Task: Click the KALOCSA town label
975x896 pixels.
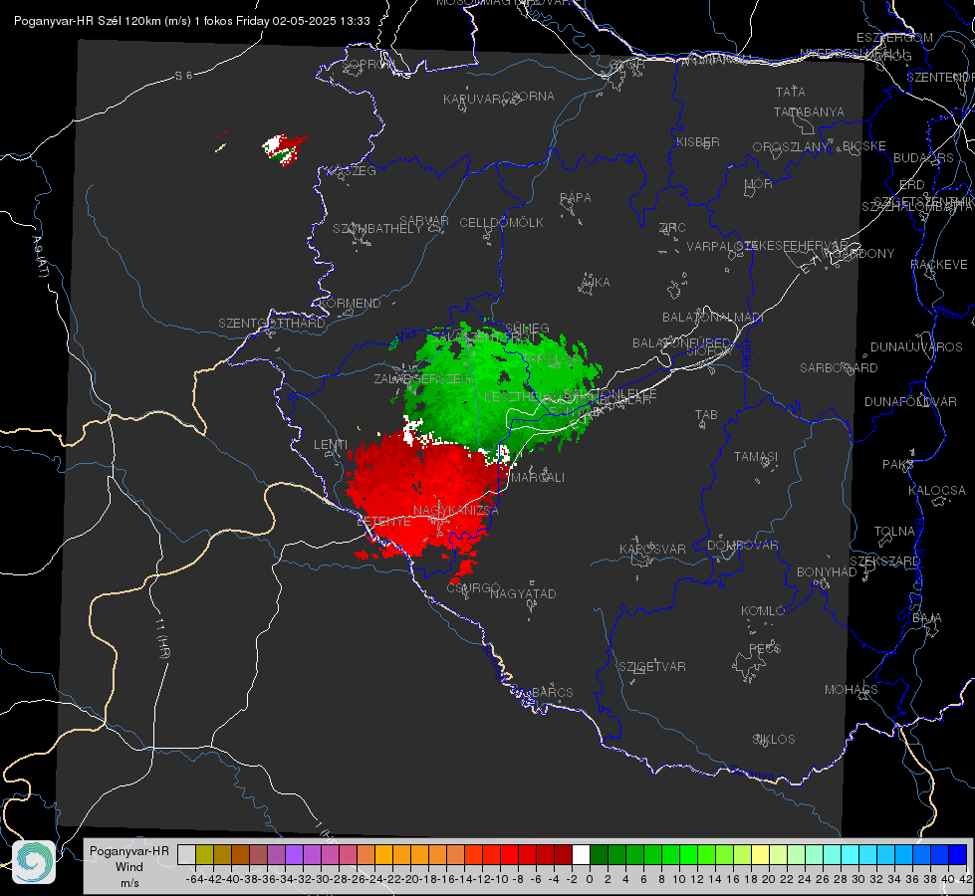Action: 937,491
